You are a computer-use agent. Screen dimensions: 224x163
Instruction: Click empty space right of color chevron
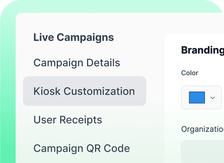pyautogui.click(x=218, y=98)
